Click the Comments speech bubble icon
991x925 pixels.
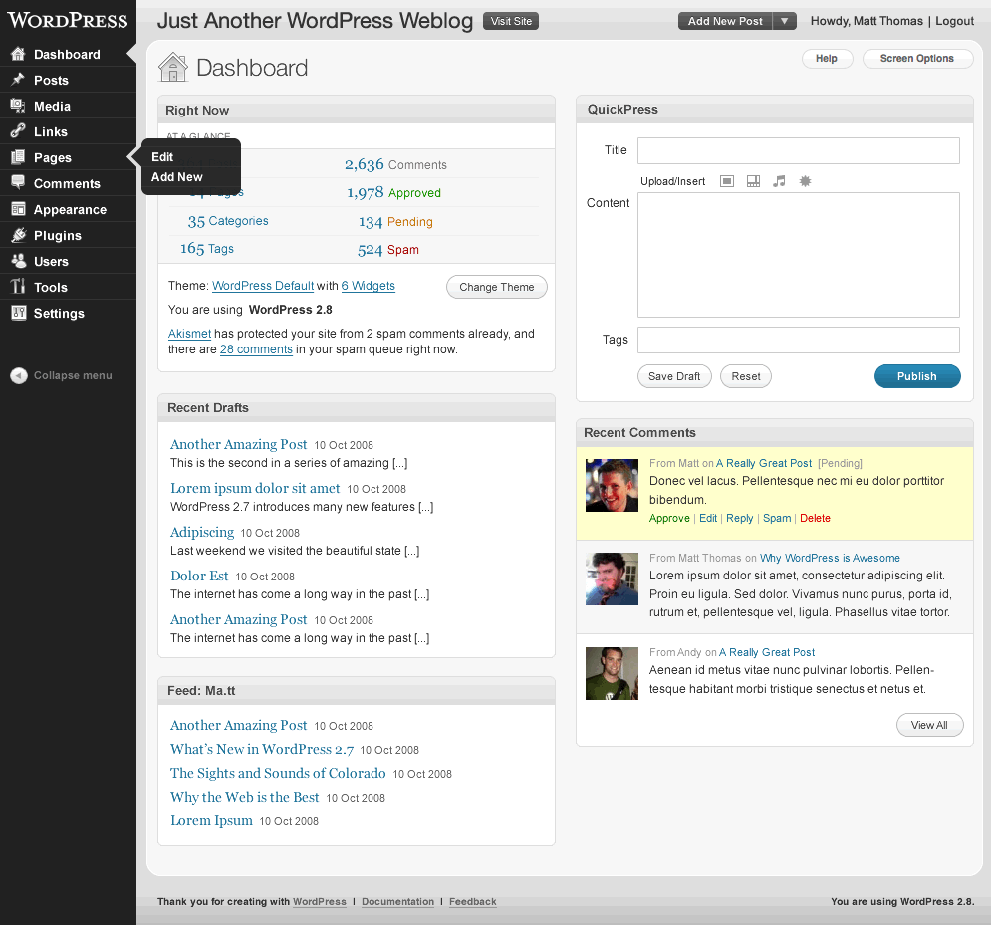click(x=18, y=183)
